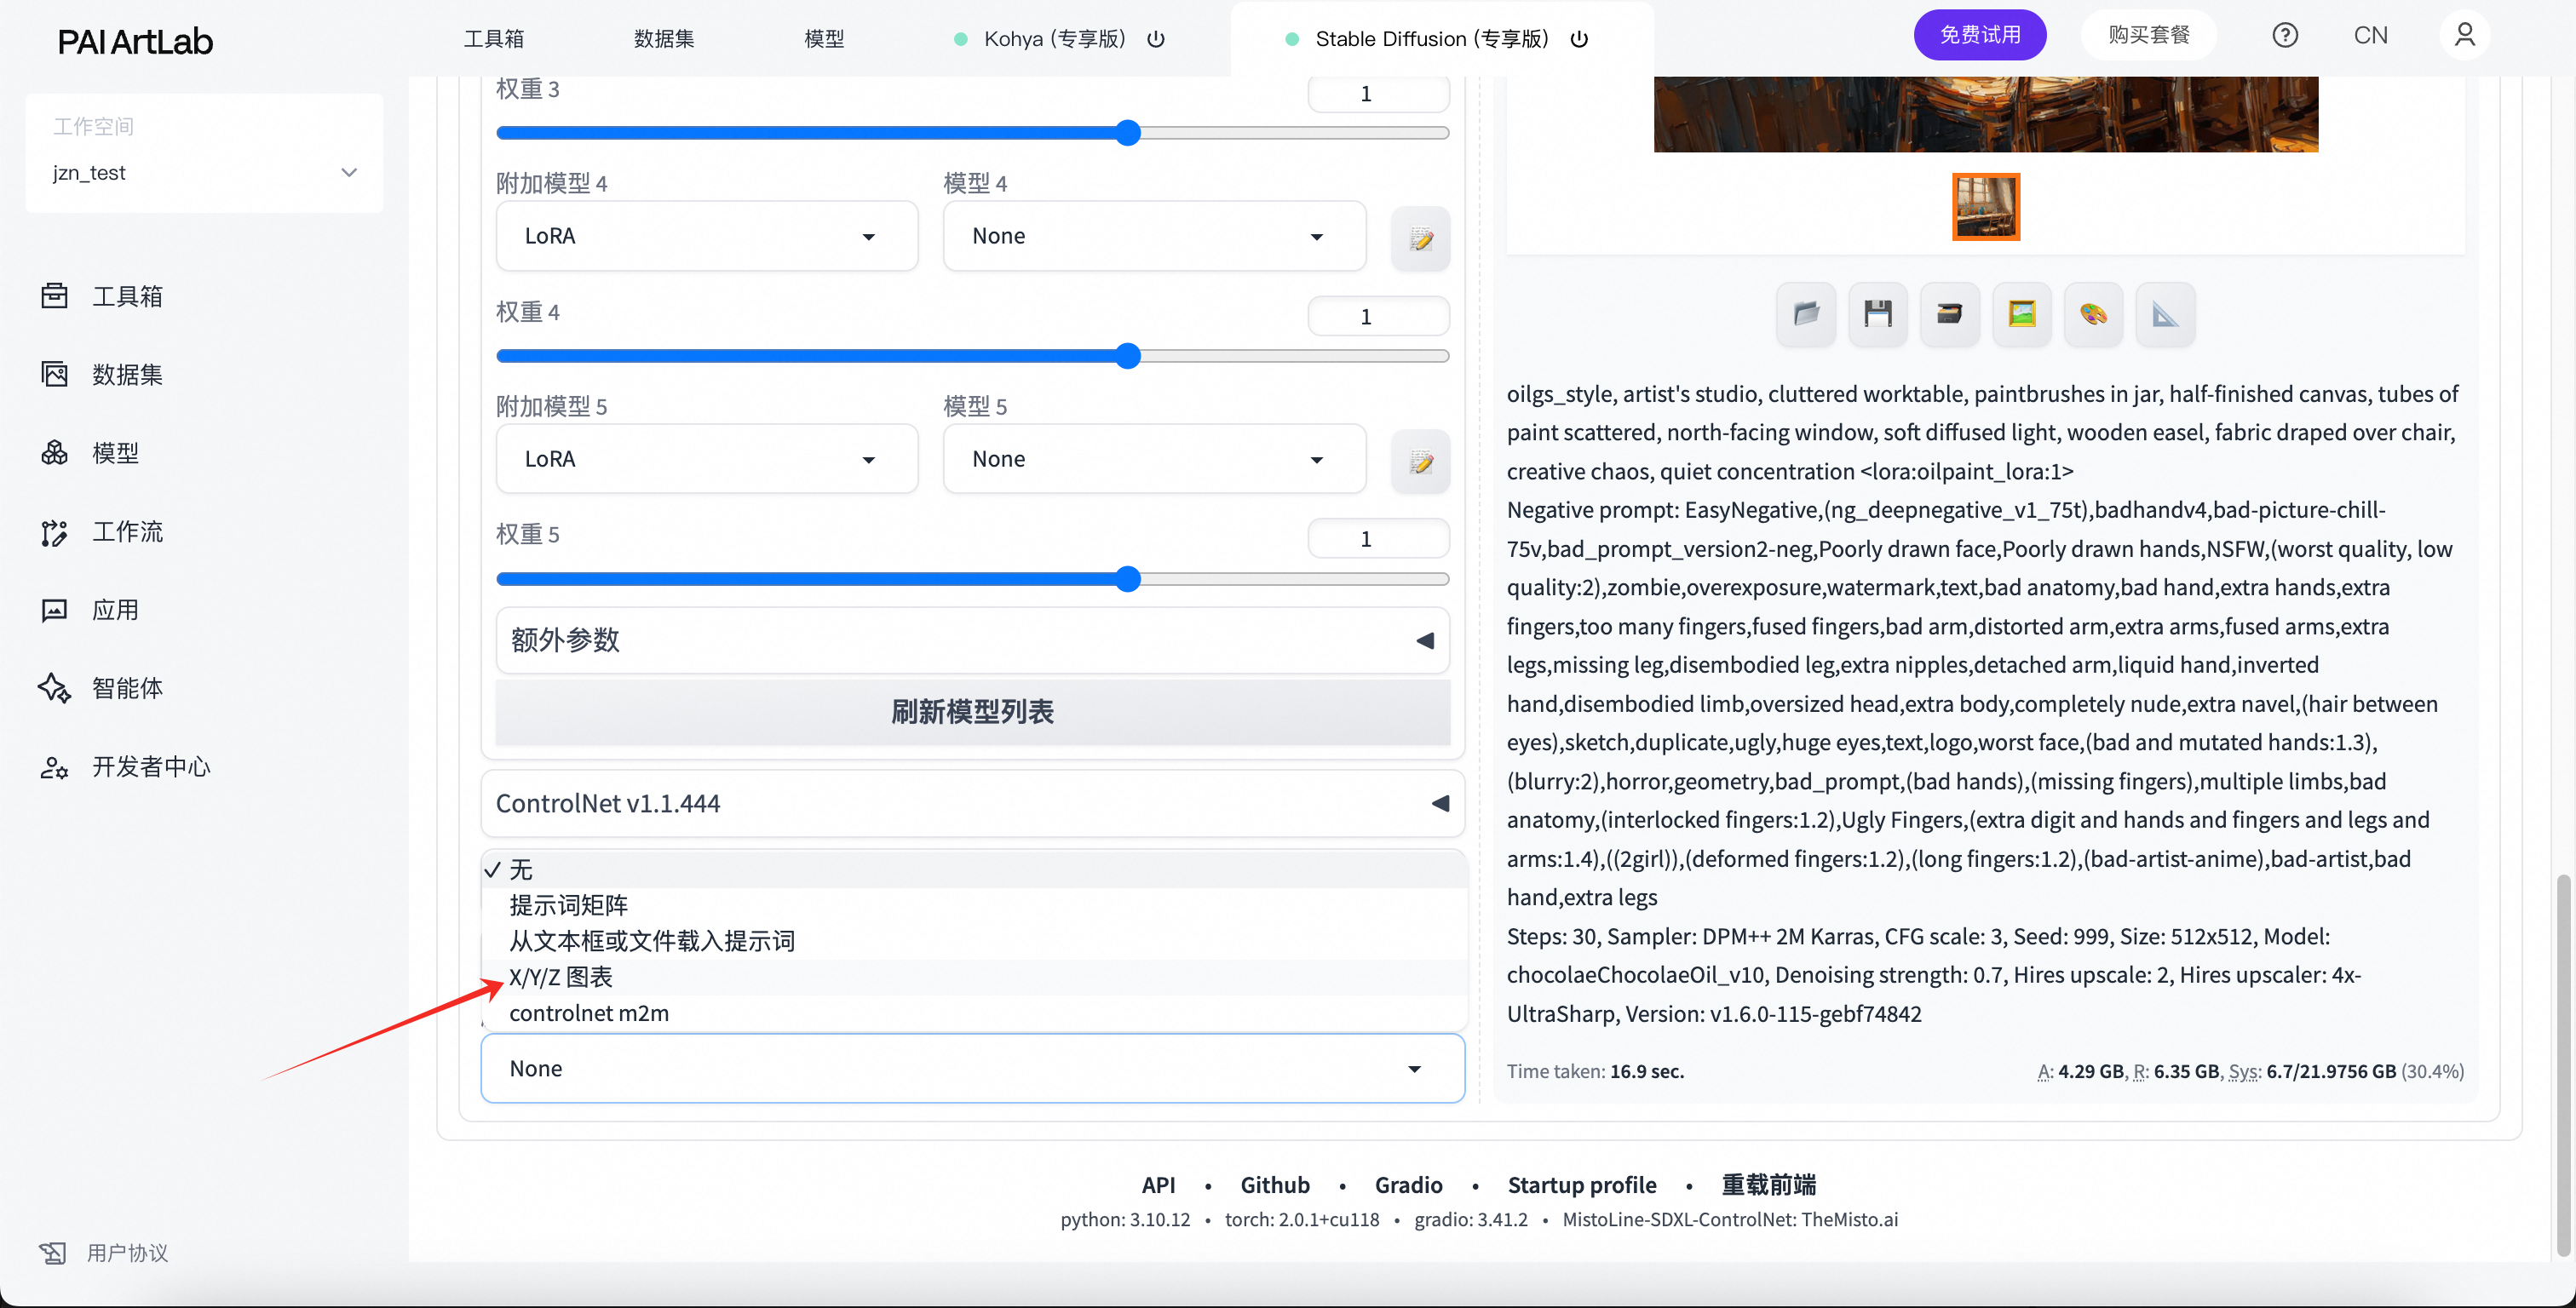This screenshot has width=2576, height=1308.
Task: Open the 附加模型 4 LoRA dropdown
Action: [x=706, y=236]
